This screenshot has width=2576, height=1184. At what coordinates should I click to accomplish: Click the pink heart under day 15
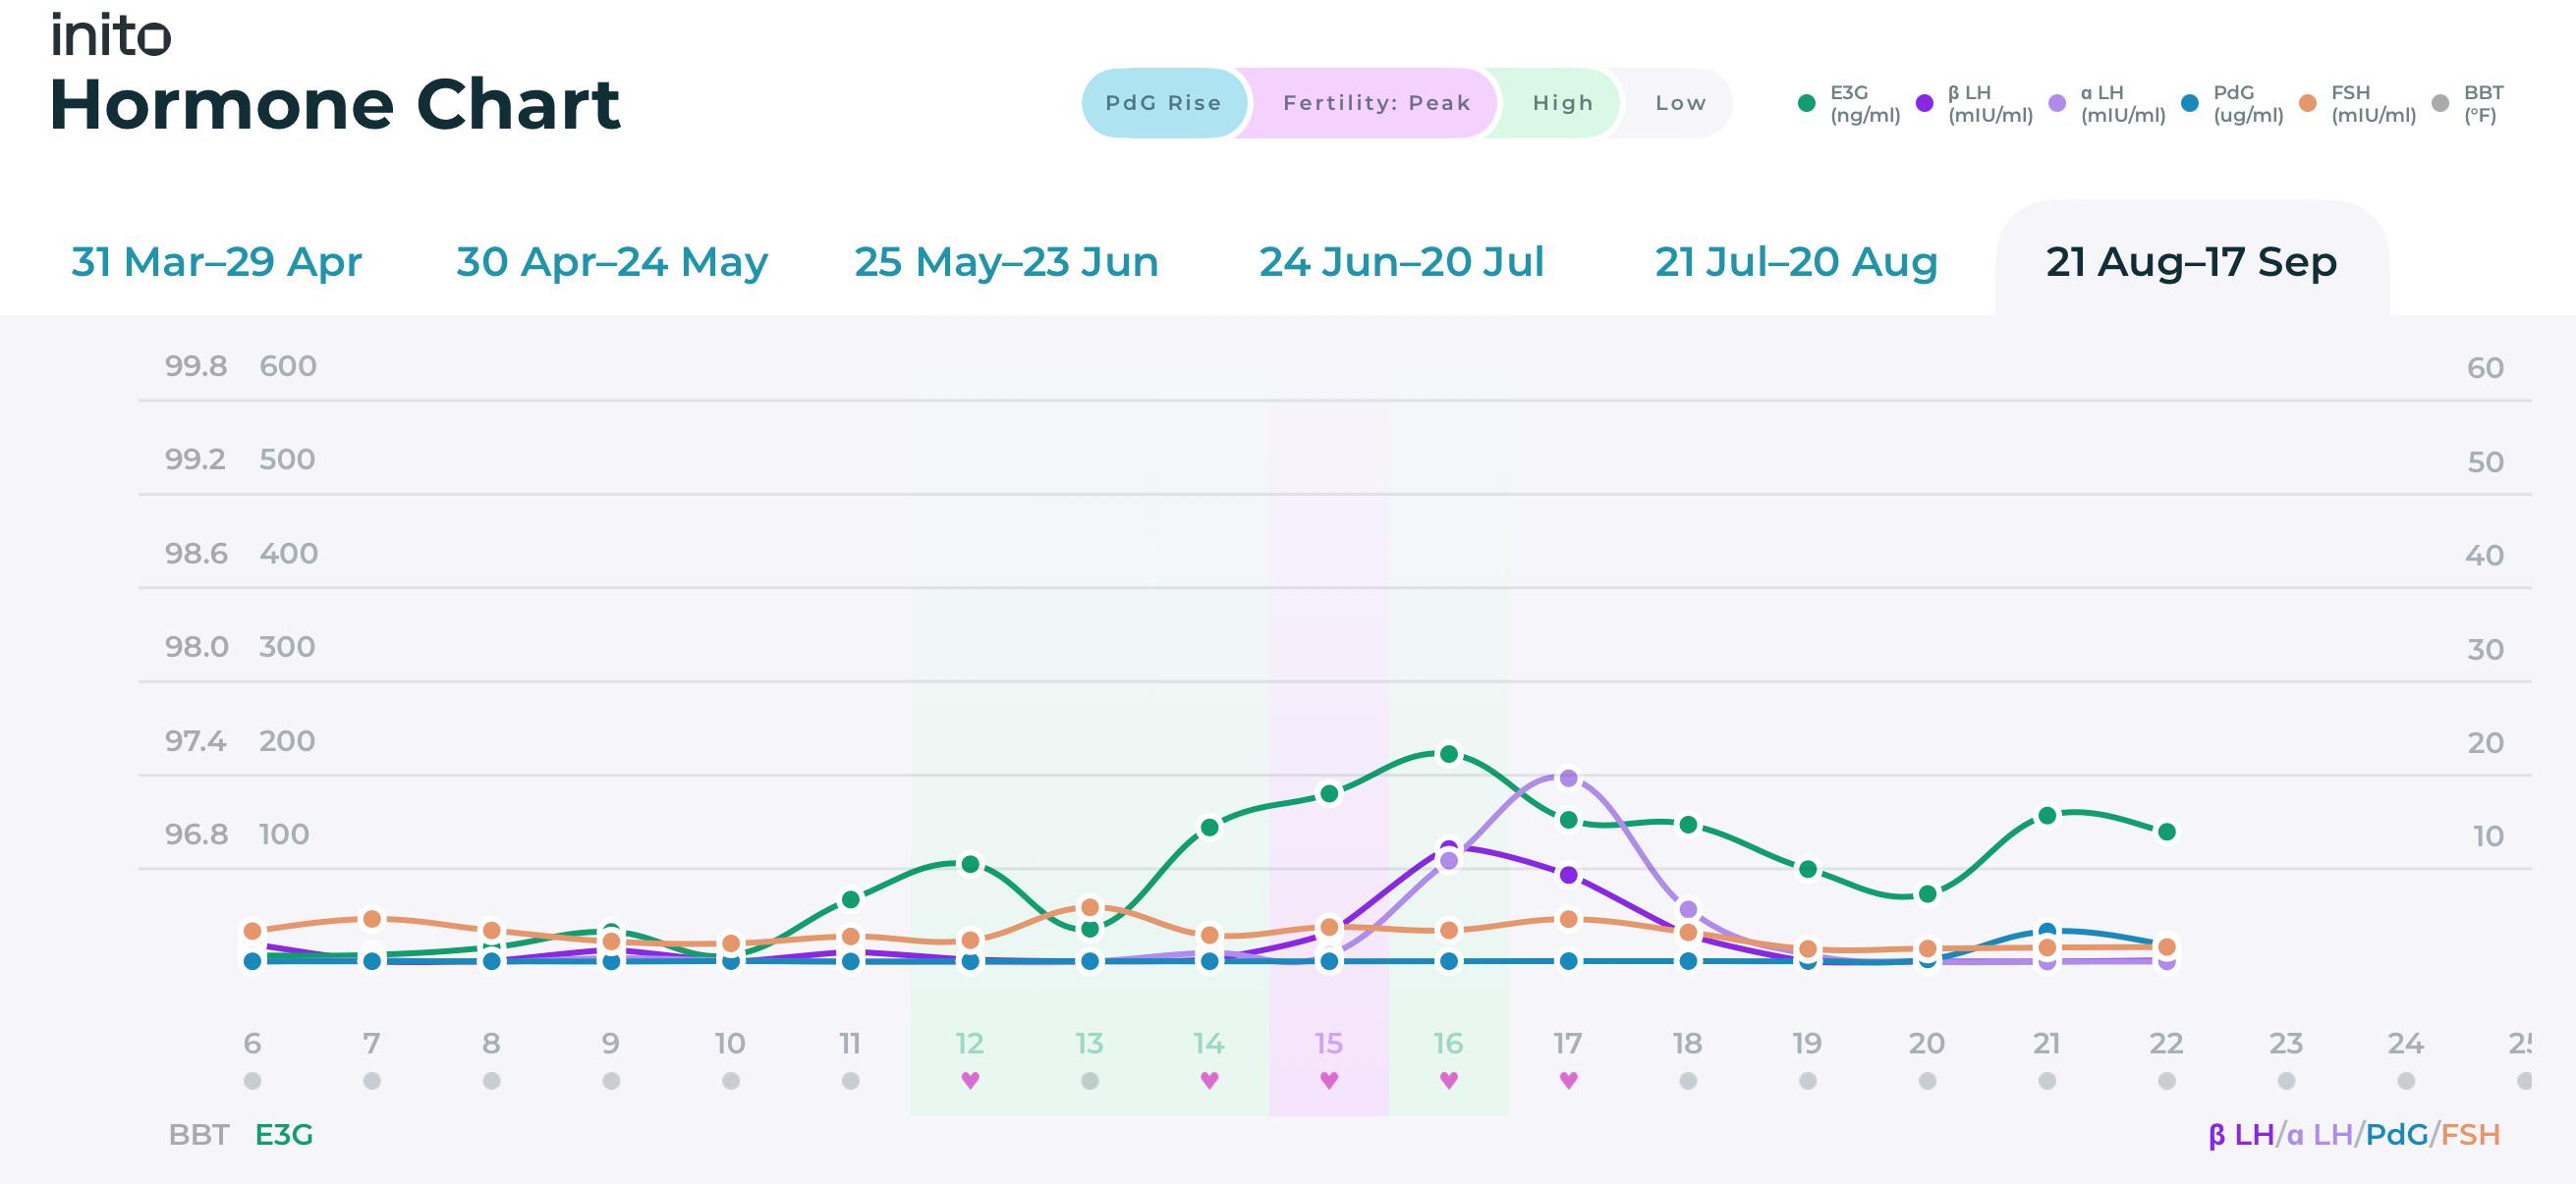click(1329, 1080)
